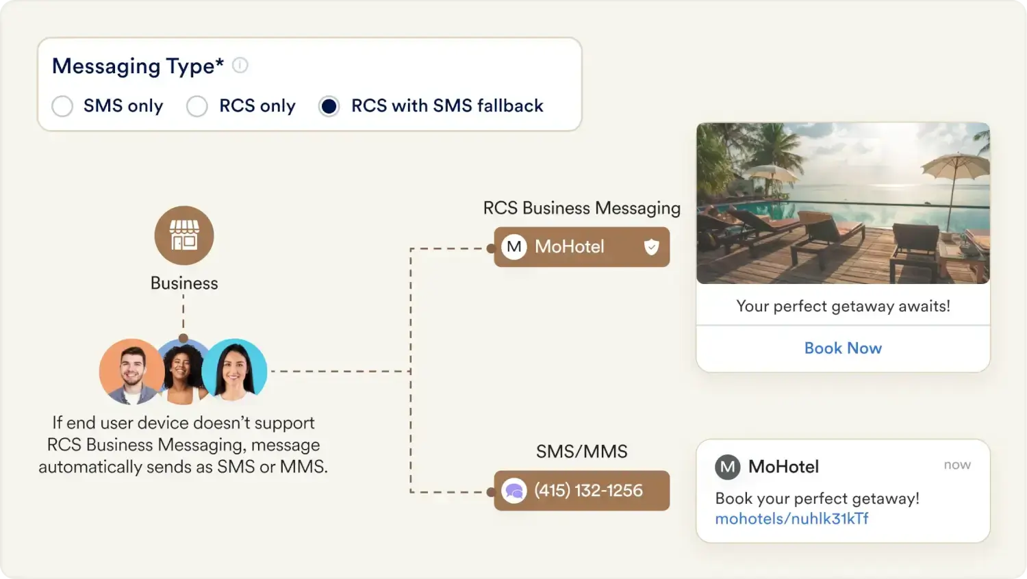Select the SMS only radio button
Screen dimensions: 1027x579
coord(62,106)
